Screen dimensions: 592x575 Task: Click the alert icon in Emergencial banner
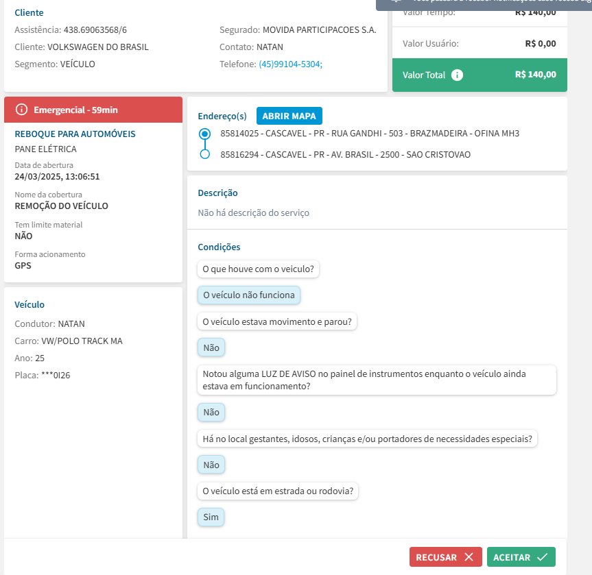(21, 110)
